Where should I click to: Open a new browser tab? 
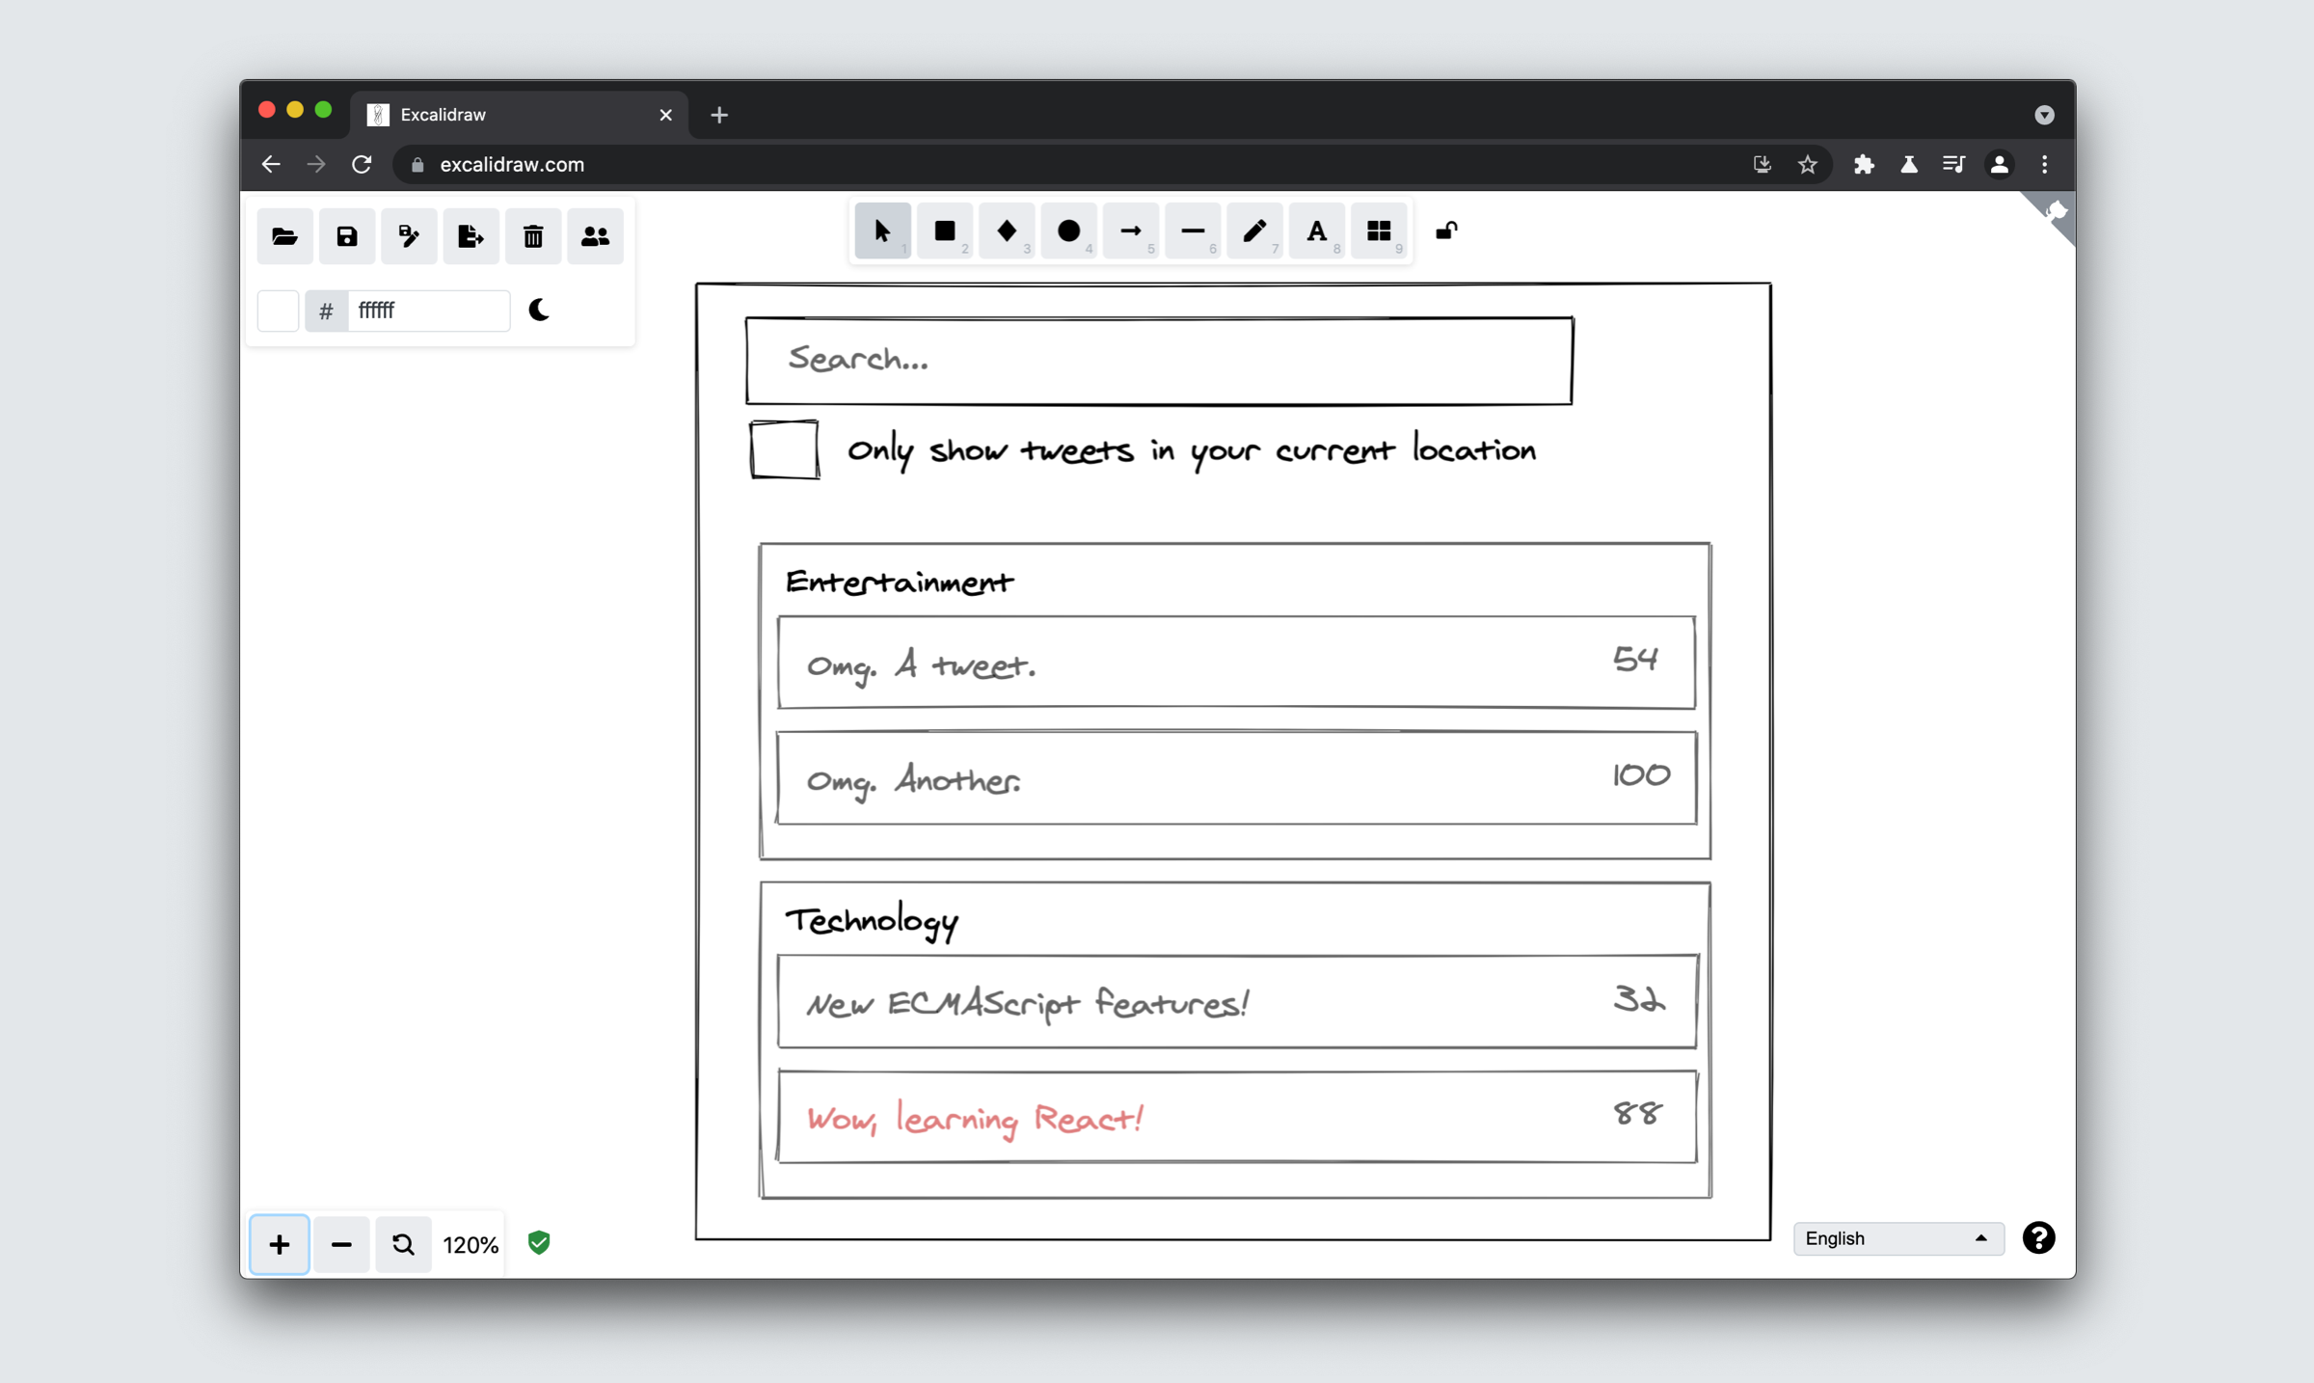719,115
